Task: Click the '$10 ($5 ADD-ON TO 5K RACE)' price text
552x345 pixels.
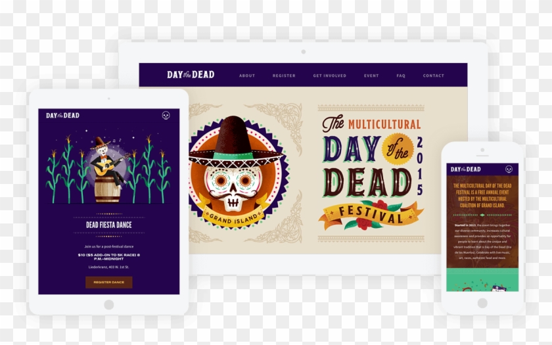Action: pyautogui.click(x=109, y=257)
